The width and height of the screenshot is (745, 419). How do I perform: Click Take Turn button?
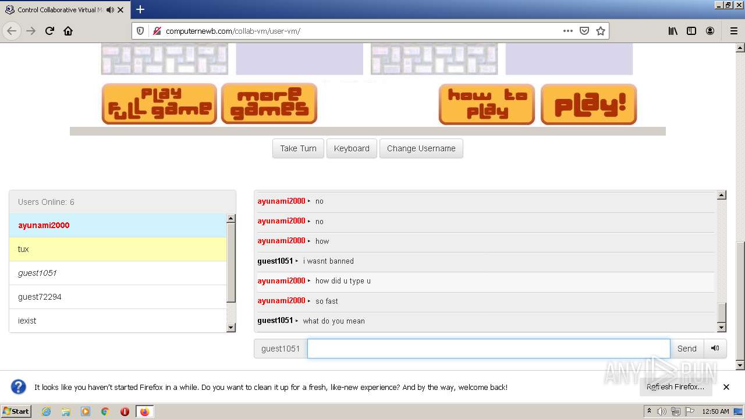point(298,148)
